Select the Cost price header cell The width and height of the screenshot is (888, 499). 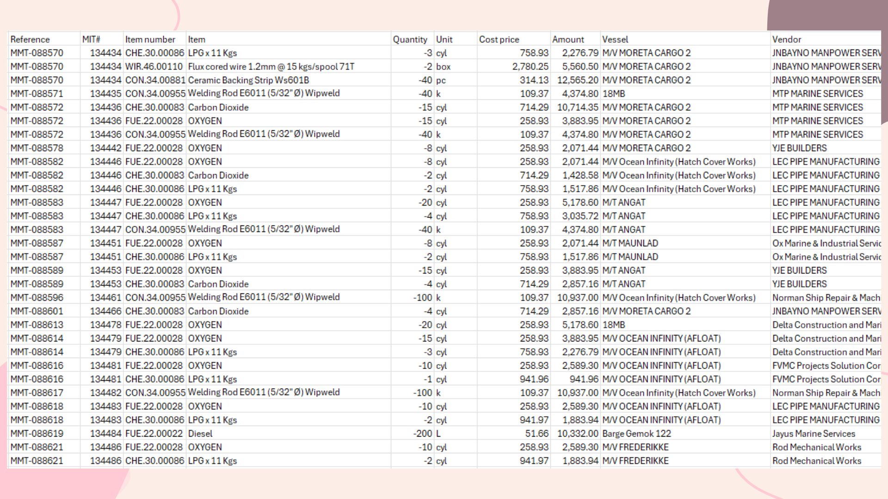pyautogui.click(x=499, y=39)
